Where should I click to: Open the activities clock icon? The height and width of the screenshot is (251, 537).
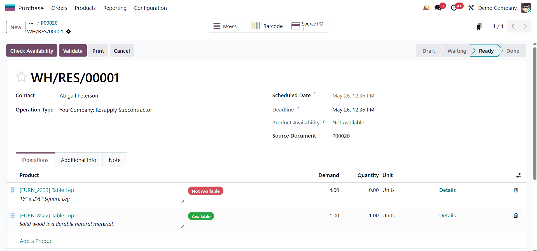[x=454, y=8]
